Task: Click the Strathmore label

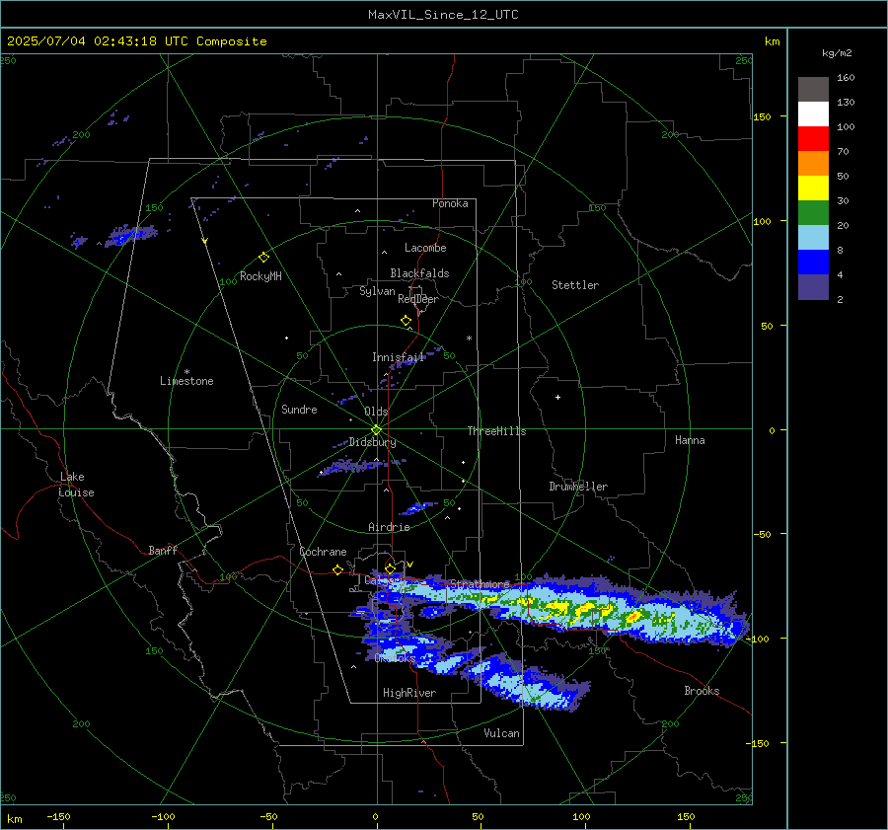Action: pos(480,584)
